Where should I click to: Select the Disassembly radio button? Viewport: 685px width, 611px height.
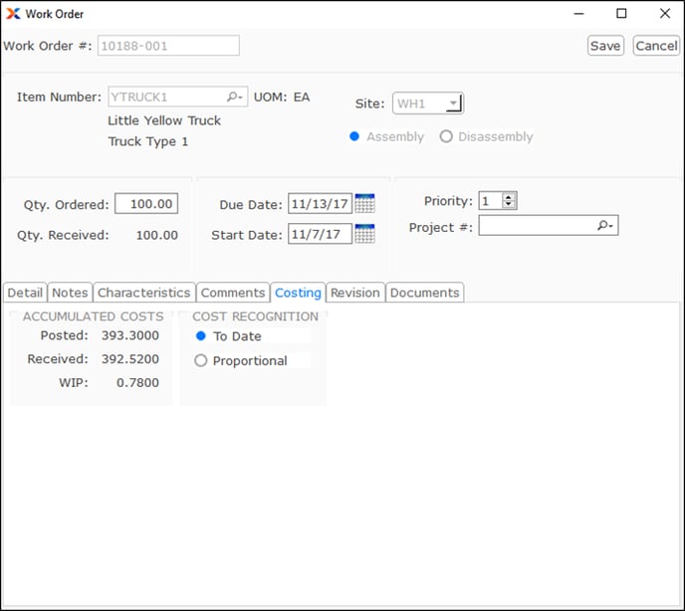pyautogui.click(x=446, y=137)
